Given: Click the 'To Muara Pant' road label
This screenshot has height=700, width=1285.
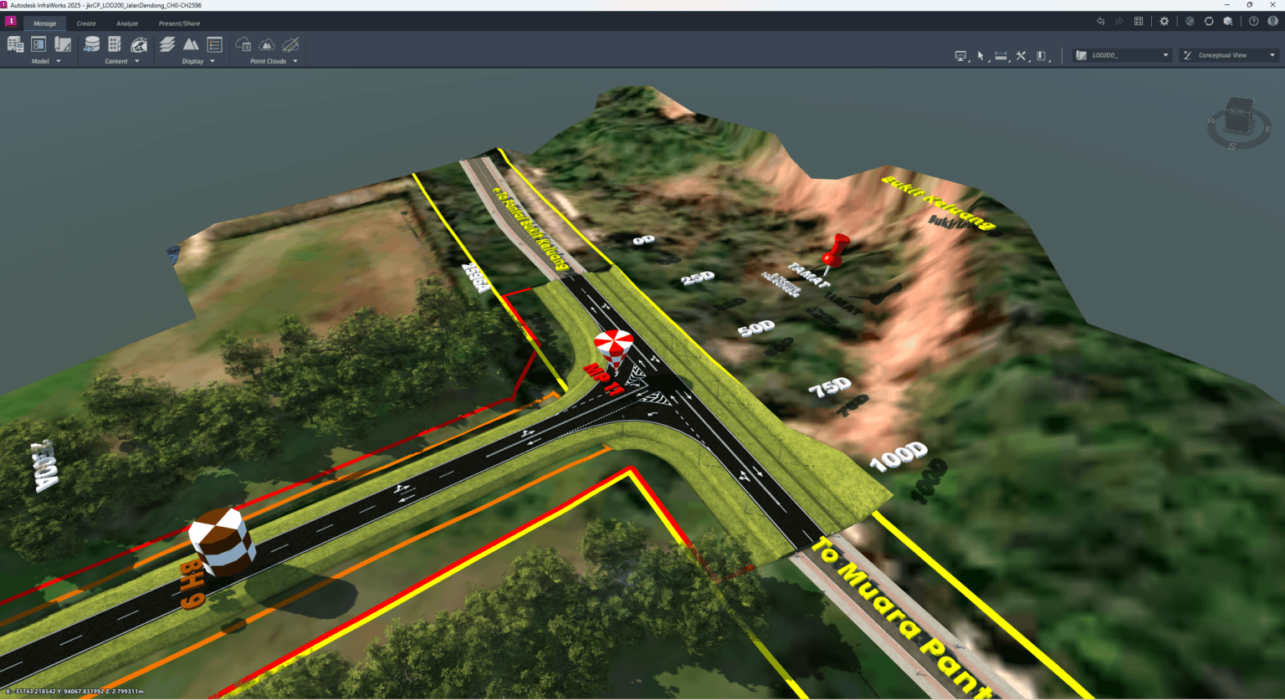Looking at the screenshot, I should (x=904, y=619).
